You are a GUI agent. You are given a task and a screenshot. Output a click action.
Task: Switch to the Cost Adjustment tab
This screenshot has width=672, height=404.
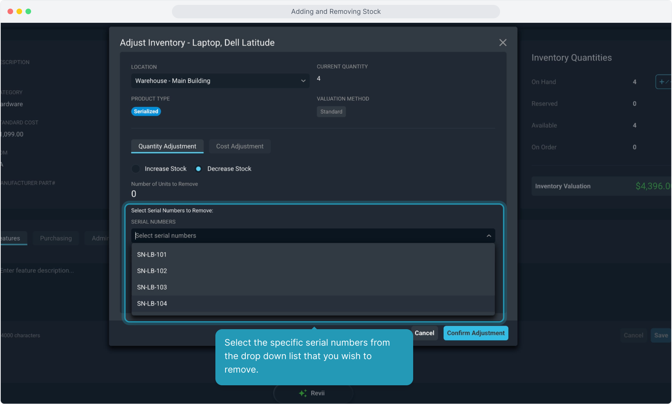coord(239,146)
